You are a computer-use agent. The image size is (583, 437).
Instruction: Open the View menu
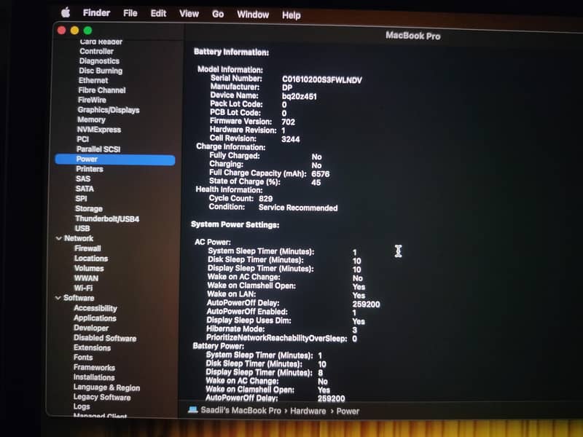pyautogui.click(x=189, y=14)
